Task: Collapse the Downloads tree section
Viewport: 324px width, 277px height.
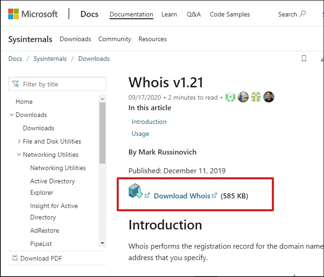Action: pyautogui.click(x=11, y=114)
